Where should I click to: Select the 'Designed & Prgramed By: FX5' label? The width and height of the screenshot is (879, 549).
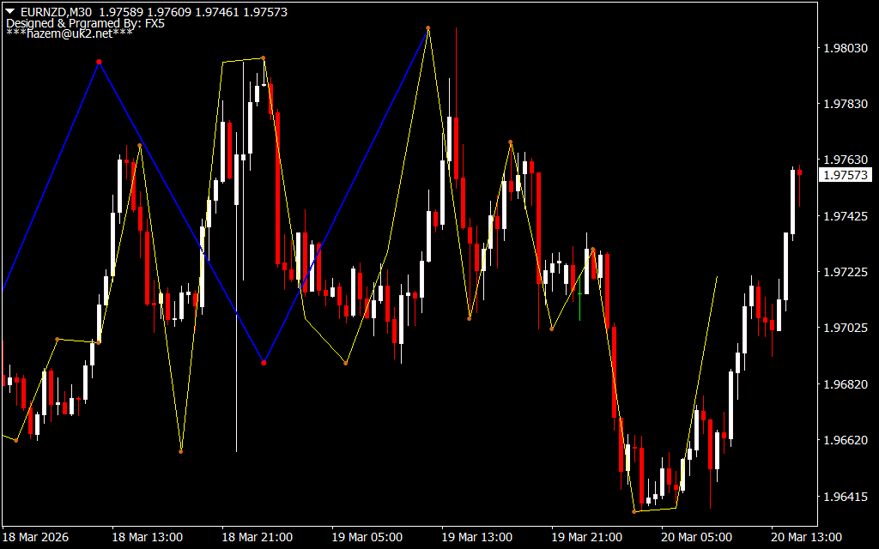pos(86,24)
